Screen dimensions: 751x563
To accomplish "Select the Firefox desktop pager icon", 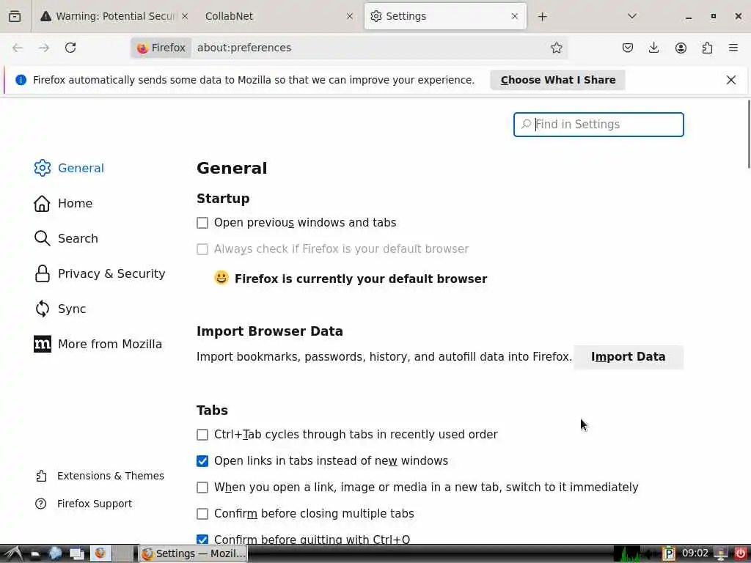I will [101, 553].
